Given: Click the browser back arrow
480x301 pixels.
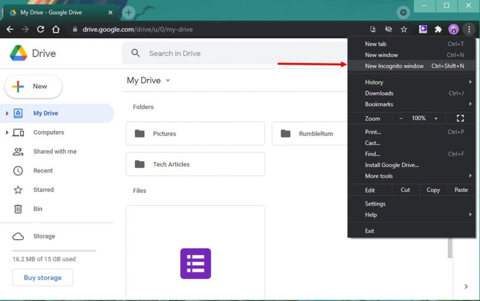Looking at the screenshot, I should pyautogui.click(x=10, y=29).
